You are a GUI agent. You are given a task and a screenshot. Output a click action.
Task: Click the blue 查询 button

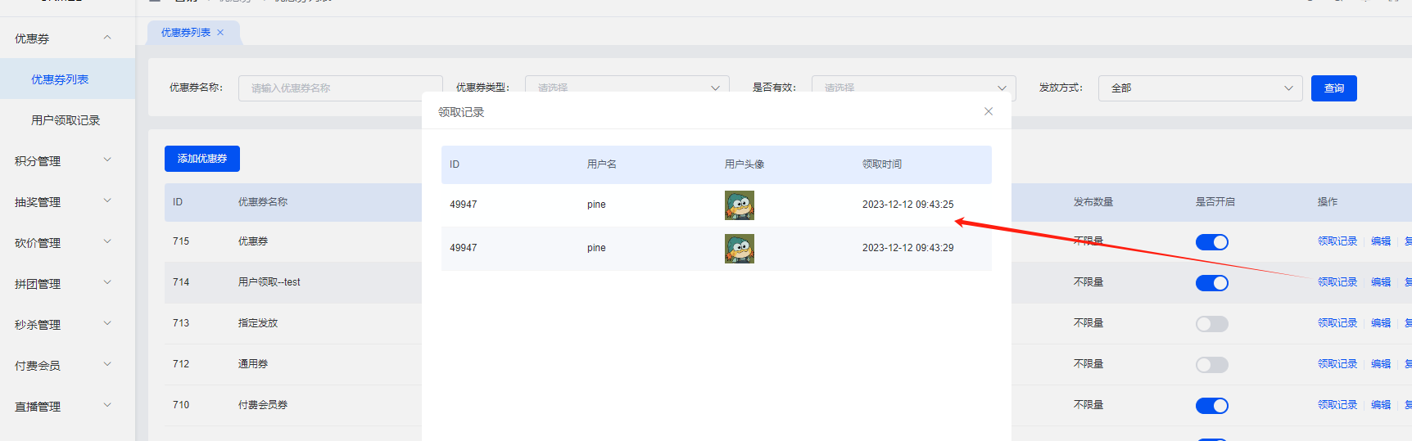click(x=1333, y=88)
